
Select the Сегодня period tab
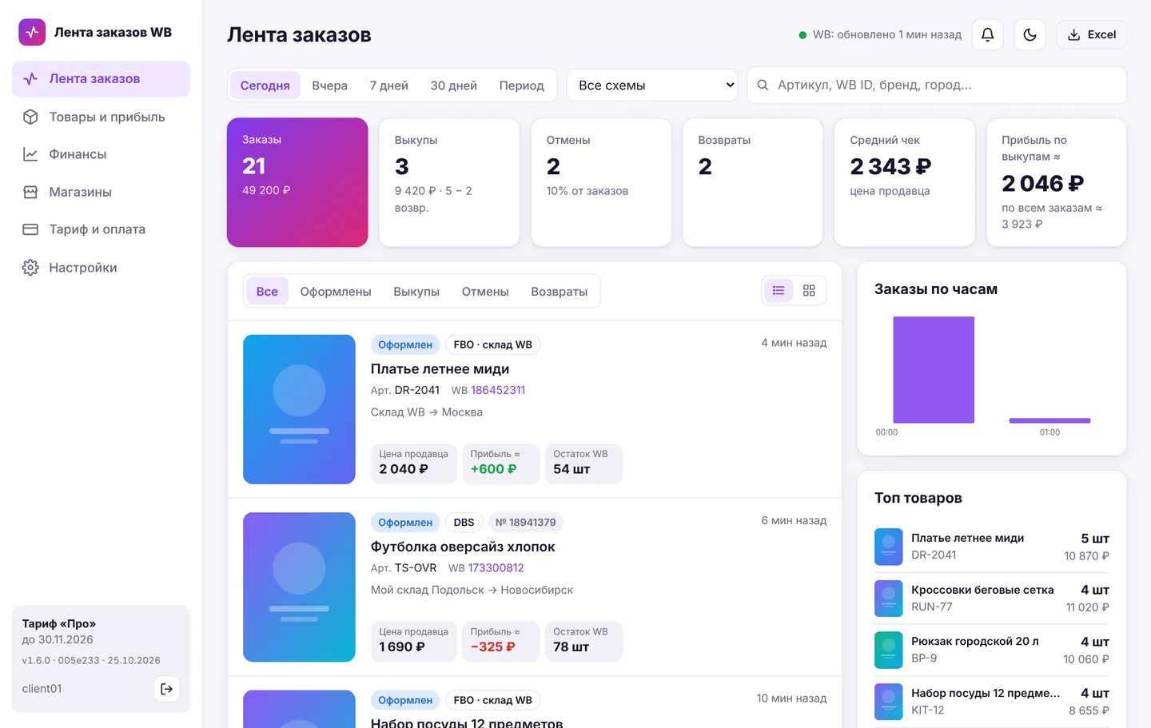[265, 86]
